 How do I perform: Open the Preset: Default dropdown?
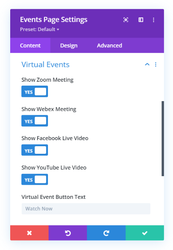(x=40, y=29)
